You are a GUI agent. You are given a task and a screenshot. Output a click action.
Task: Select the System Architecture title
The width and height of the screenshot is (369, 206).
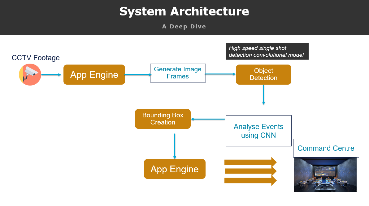click(184, 12)
